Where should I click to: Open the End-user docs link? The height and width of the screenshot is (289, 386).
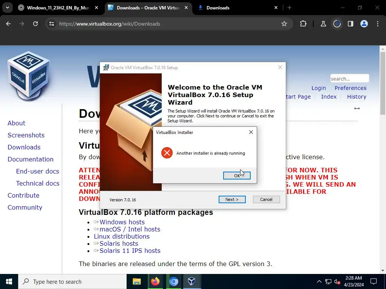[38, 171]
